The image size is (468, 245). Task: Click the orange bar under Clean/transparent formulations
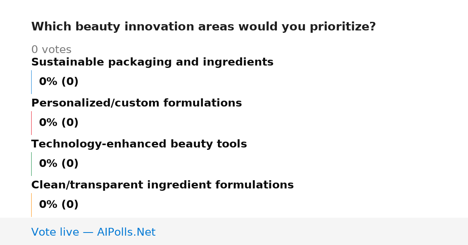31,205
